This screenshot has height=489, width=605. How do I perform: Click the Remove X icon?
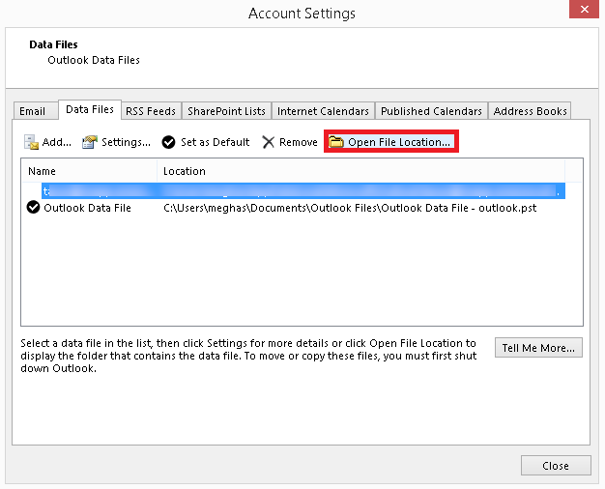268,142
